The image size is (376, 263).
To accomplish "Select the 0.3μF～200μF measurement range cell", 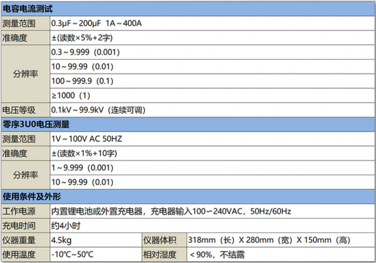I will click(x=97, y=23).
